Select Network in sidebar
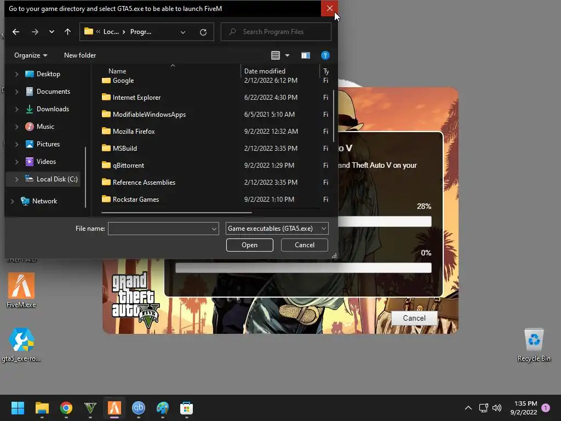The width and height of the screenshot is (561, 421). click(39, 201)
